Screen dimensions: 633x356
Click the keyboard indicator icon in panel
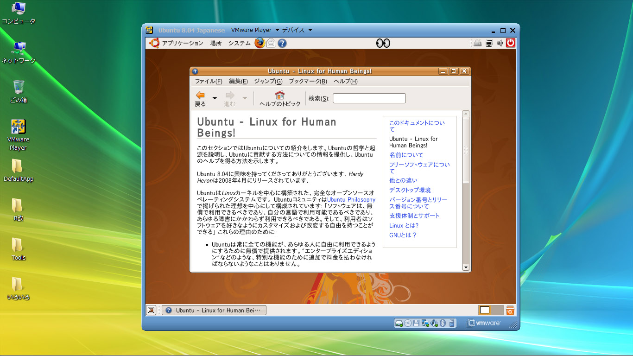(x=478, y=43)
